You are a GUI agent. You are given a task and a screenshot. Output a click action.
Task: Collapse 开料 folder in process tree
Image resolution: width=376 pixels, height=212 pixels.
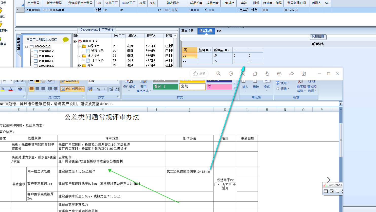pyautogui.click(x=79, y=65)
